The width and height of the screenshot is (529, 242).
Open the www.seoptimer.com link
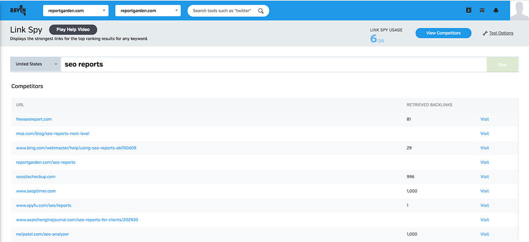[36, 191]
